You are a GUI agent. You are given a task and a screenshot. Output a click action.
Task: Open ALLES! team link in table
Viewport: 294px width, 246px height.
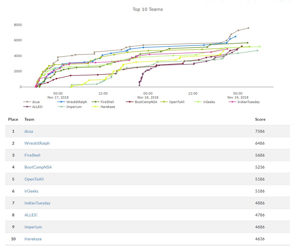[x=31, y=215]
